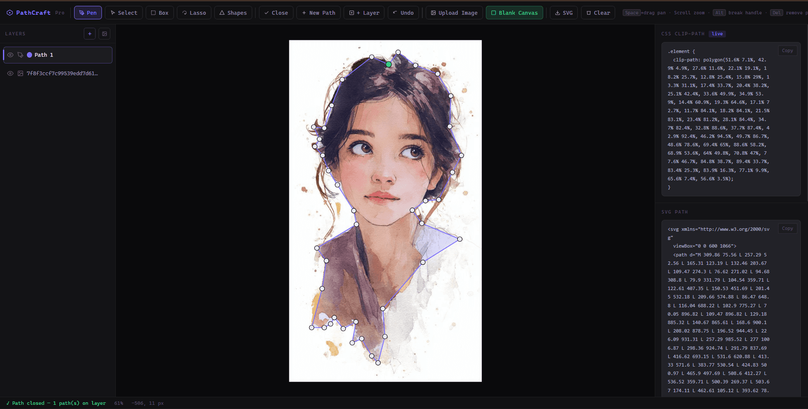Click the image icon on the 7f8f3ccf layer
The image size is (808, 409).
[x=20, y=74]
